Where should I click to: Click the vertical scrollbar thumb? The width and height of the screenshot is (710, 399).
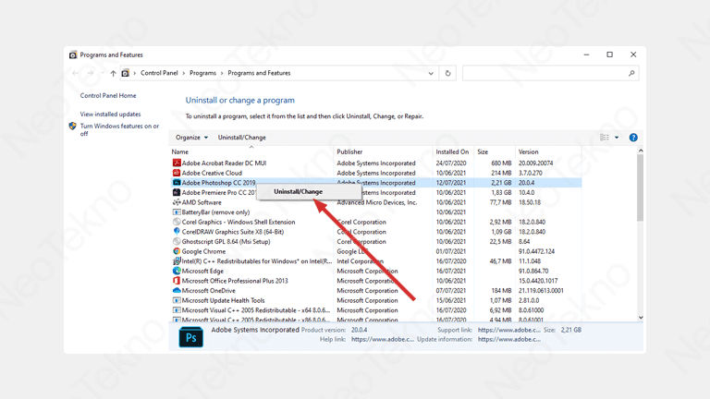[x=641, y=187]
